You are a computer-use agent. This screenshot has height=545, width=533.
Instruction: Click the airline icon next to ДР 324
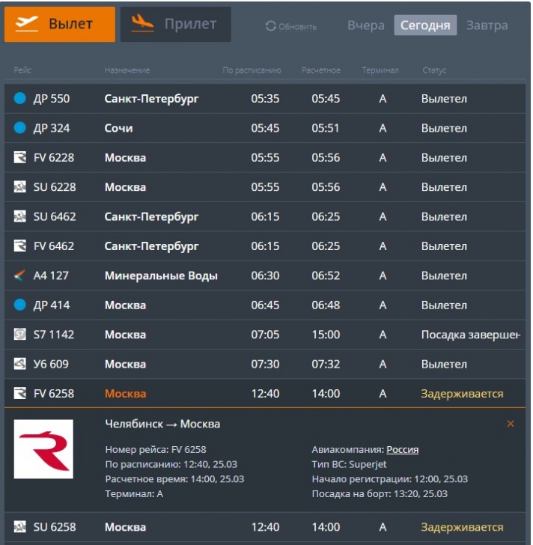tap(20, 128)
